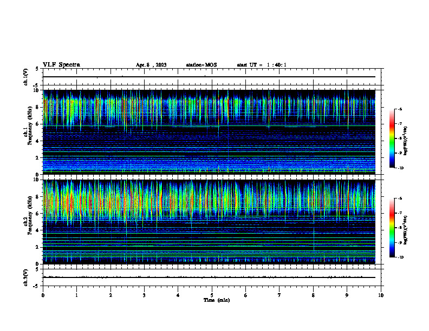Click the ch.2 spectrogram panel

coord(209,222)
